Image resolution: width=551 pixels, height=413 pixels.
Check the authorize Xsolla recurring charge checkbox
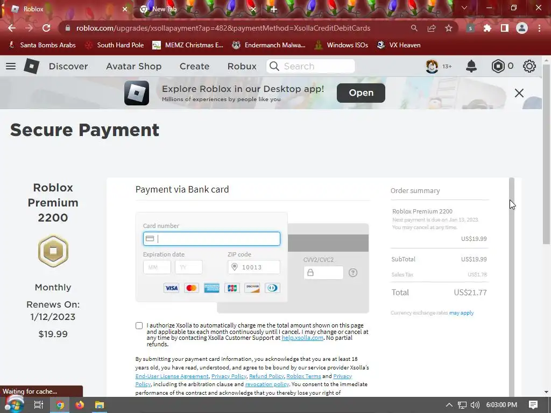pos(139,325)
